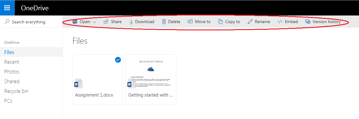The width and height of the screenshot is (359, 119).
Task: Uncheck the Assignment 1.docx selection checkmark
Action: 118,60
